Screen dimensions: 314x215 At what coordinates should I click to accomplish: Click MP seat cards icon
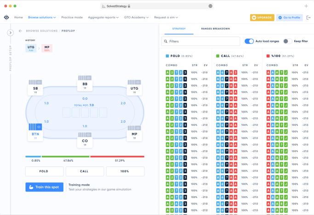tap(134, 128)
